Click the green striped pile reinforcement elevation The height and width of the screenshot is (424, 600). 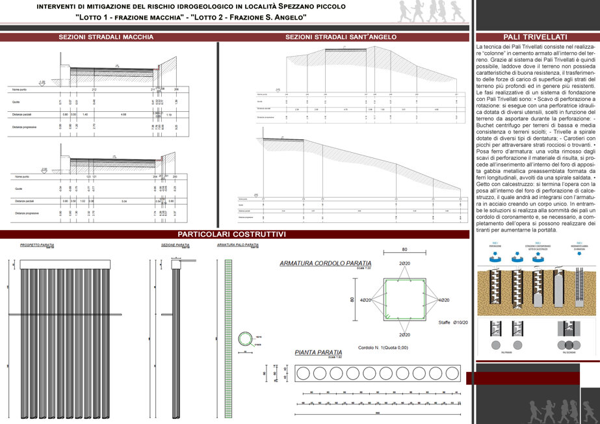point(228,339)
